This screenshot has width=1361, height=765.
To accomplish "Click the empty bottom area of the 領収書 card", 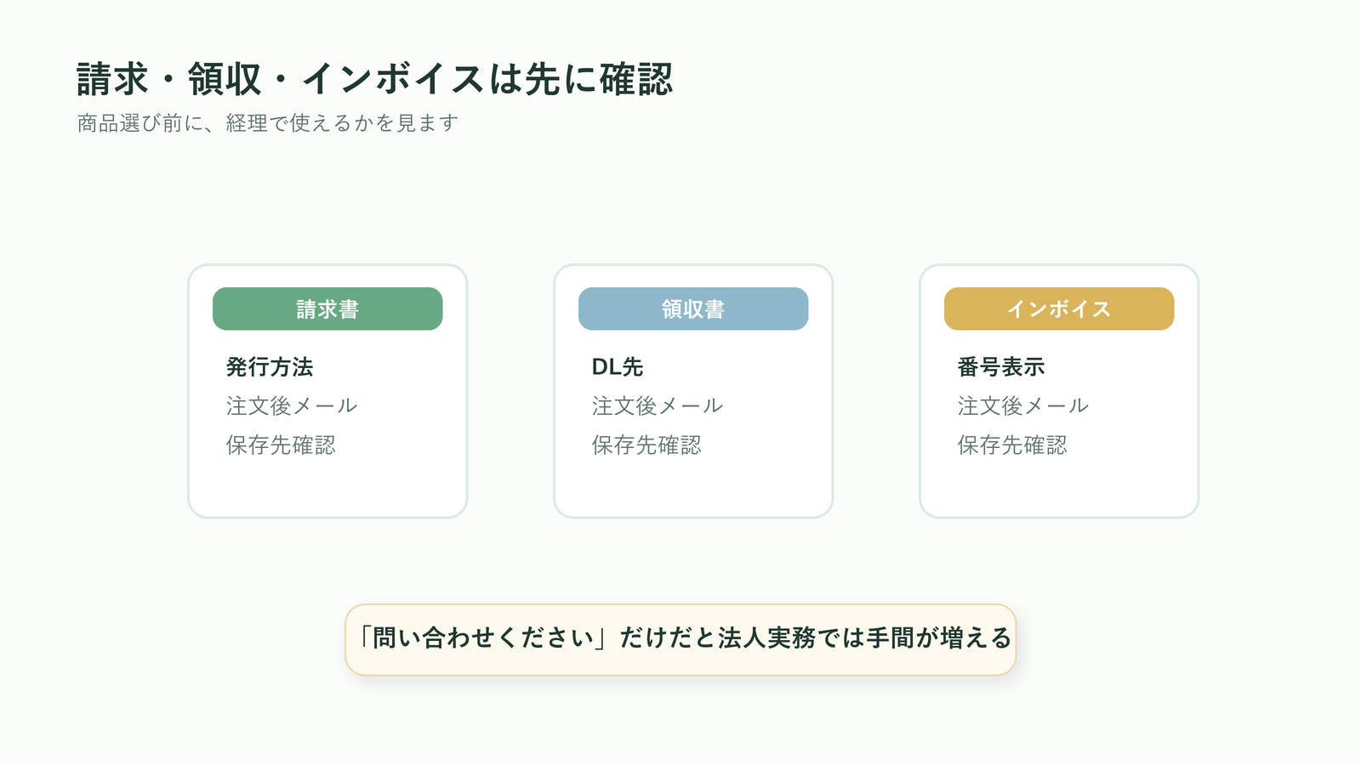I will point(693,488).
